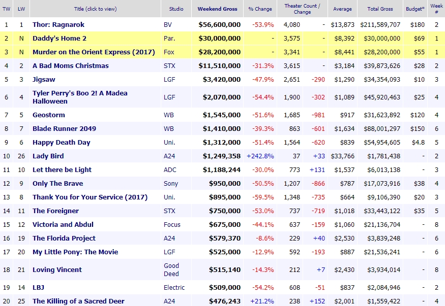
Task: Open the Sony studio link
Action: tap(171, 183)
